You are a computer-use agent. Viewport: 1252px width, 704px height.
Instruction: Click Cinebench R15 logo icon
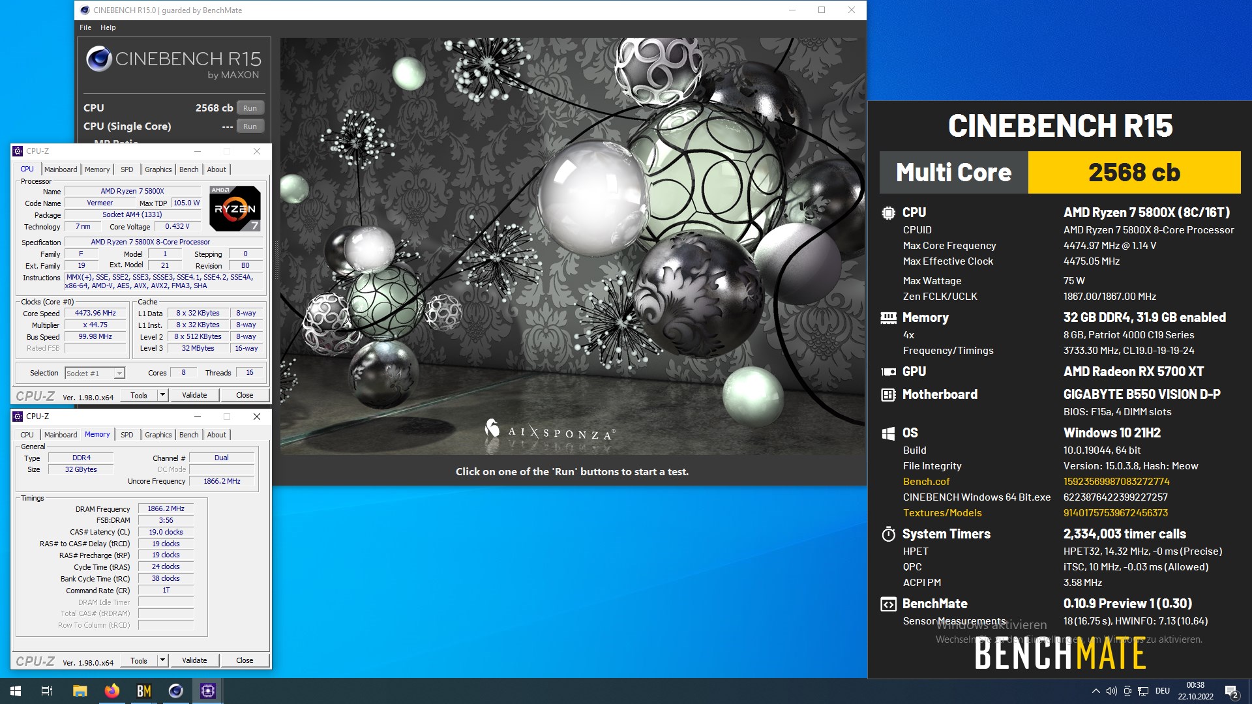[99, 59]
